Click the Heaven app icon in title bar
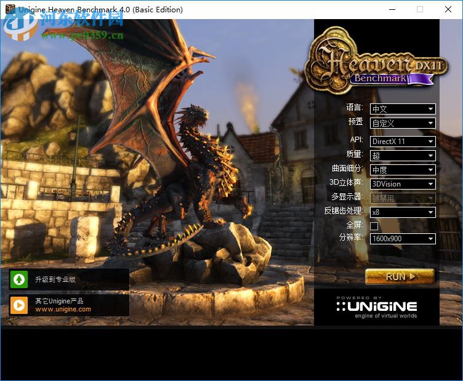The image size is (463, 381). 10,9
